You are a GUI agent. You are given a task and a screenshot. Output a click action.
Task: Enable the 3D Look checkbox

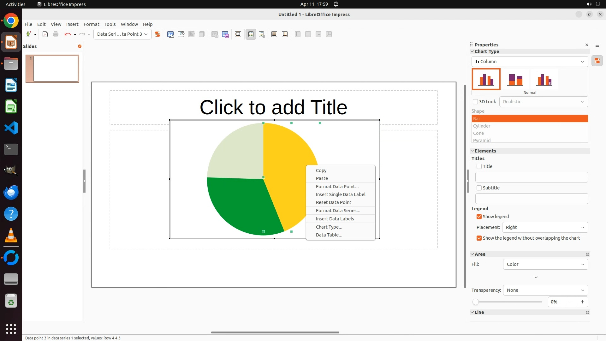point(475,102)
